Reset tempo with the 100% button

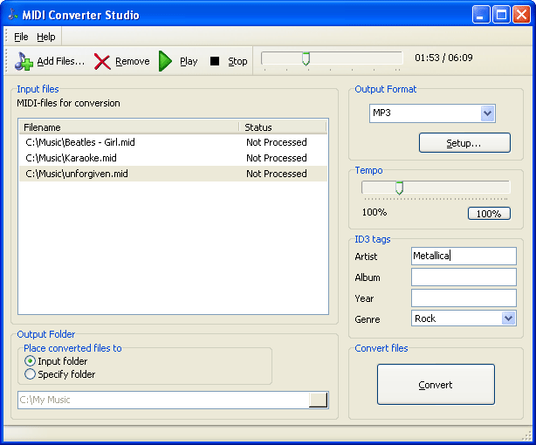[489, 213]
